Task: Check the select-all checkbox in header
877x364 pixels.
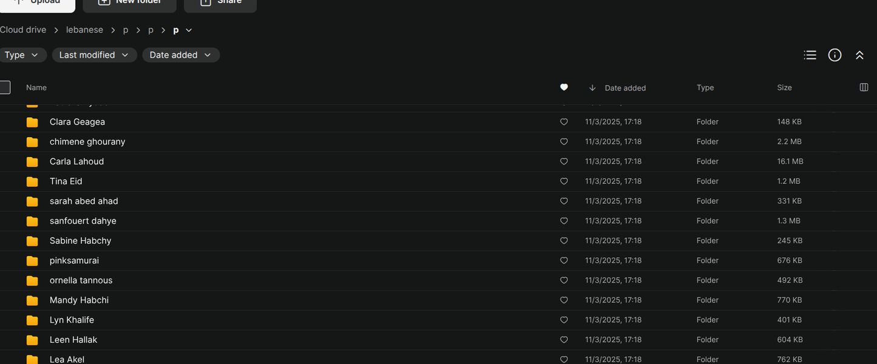Action: (x=5, y=87)
